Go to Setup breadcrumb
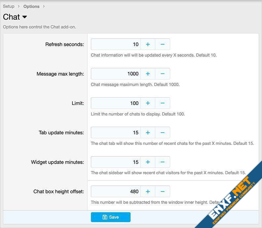Screen dimensions: 262x228 tap(9, 6)
